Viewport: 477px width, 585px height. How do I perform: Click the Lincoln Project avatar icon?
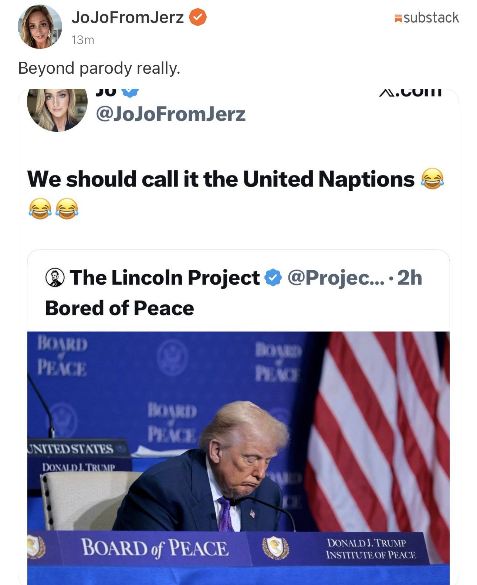click(x=55, y=278)
